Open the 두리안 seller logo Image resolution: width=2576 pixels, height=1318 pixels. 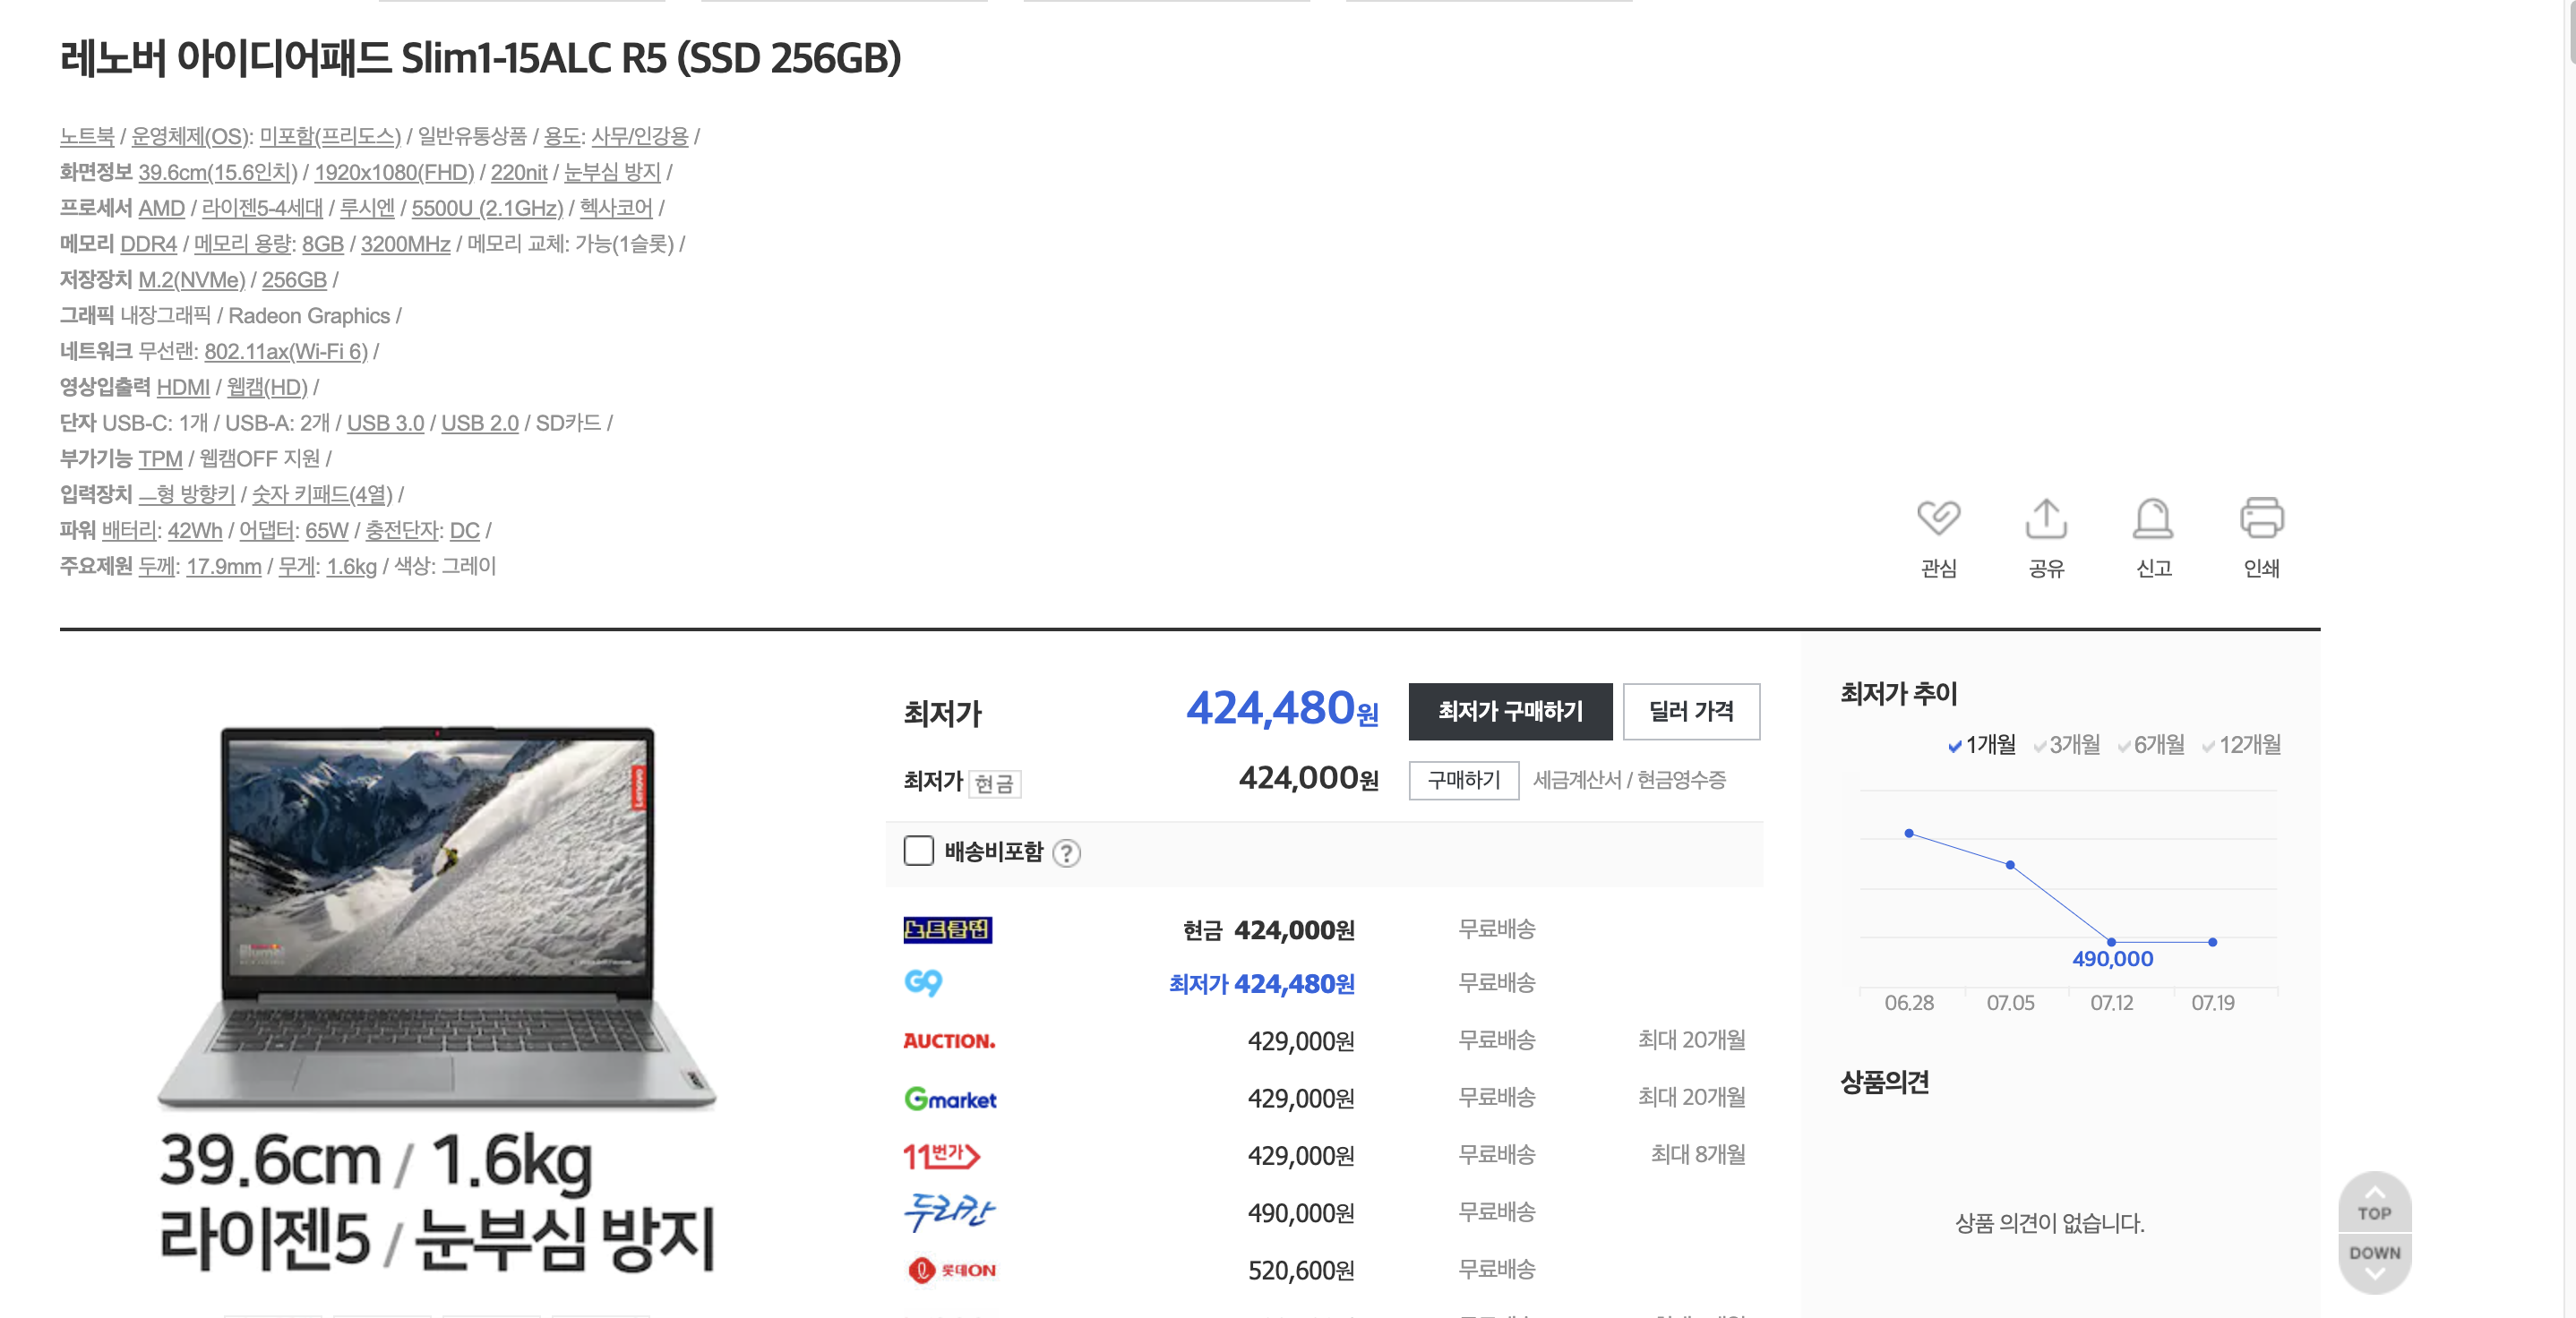point(949,1213)
